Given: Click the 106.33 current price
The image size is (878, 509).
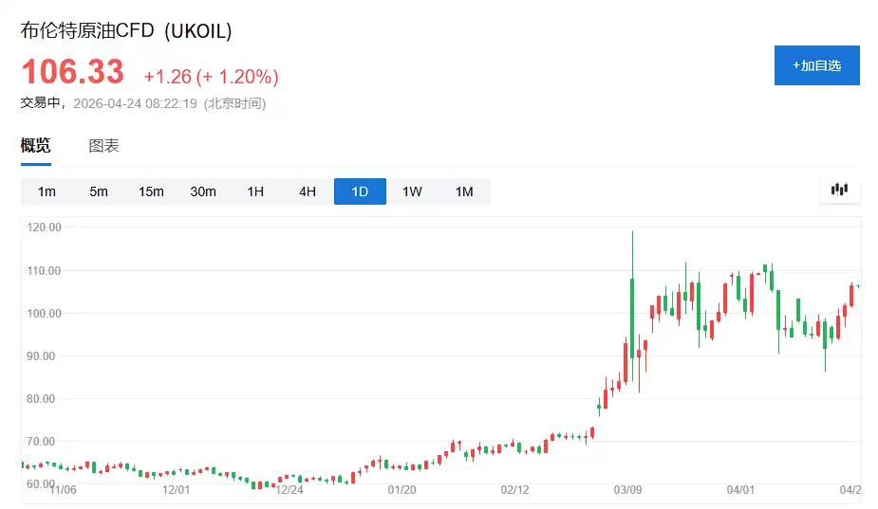Looking at the screenshot, I should 73,72.
